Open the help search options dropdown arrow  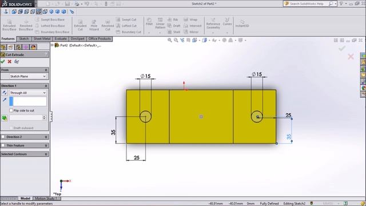click(x=336, y=4)
